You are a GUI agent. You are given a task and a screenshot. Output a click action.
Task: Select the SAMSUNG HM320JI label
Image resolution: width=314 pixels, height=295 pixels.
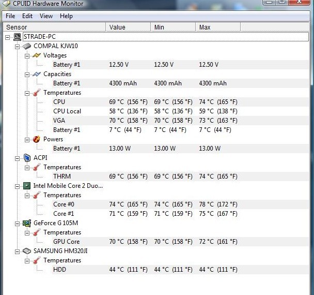pyautogui.click(x=60, y=251)
